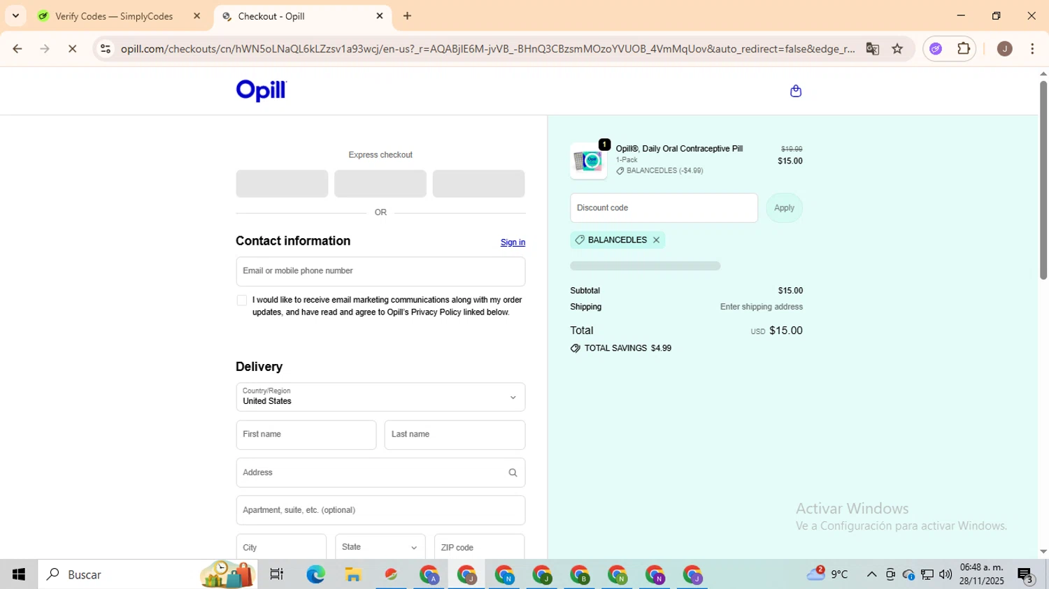The height and width of the screenshot is (589, 1049).
Task: Select the Checkout - Opill tab
Action: coord(303,16)
